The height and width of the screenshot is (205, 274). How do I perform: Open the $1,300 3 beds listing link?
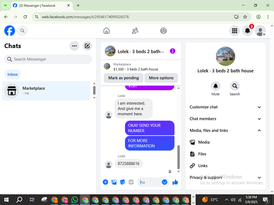135,69
